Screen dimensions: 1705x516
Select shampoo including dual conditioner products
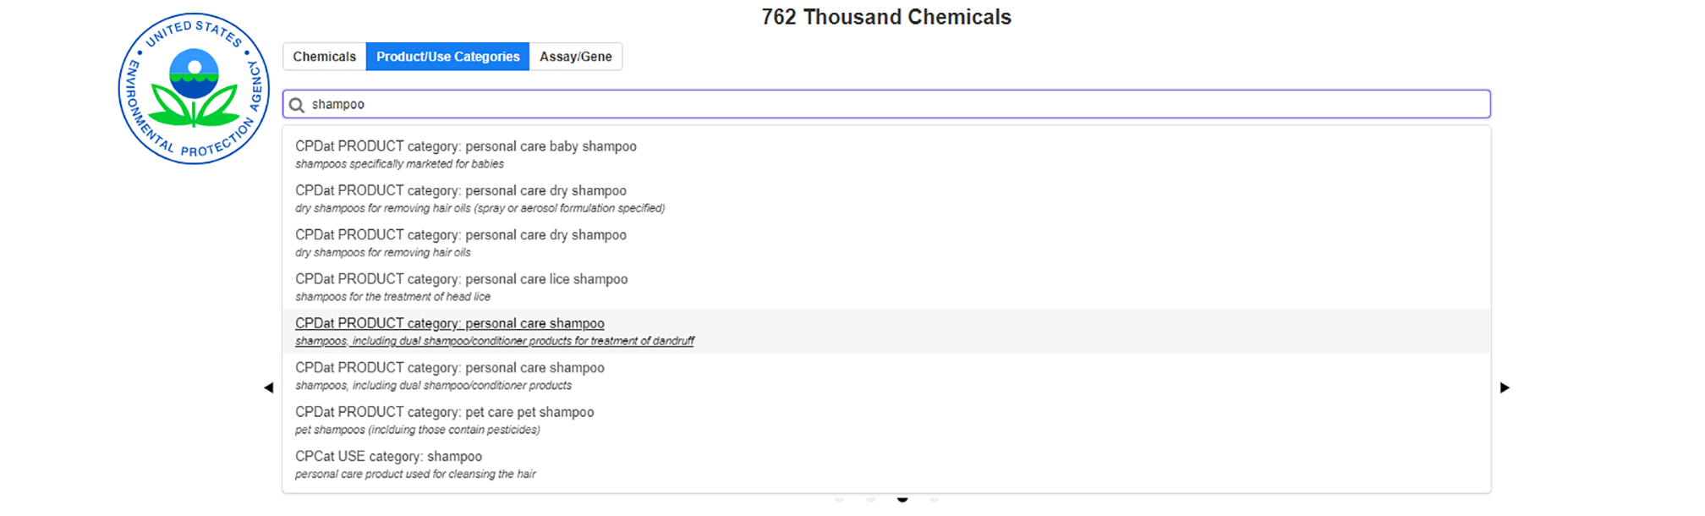click(x=886, y=376)
